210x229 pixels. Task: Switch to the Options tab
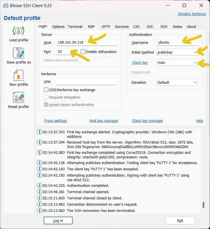[x=58, y=27]
